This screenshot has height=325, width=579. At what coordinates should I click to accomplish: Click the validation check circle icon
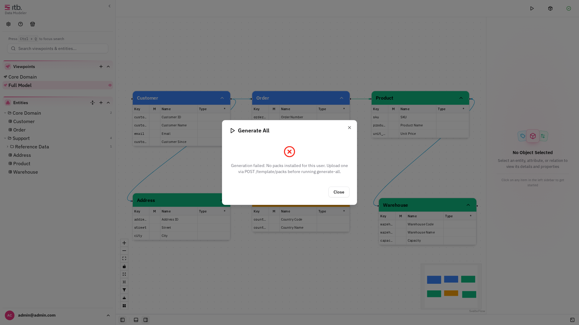(569, 8)
